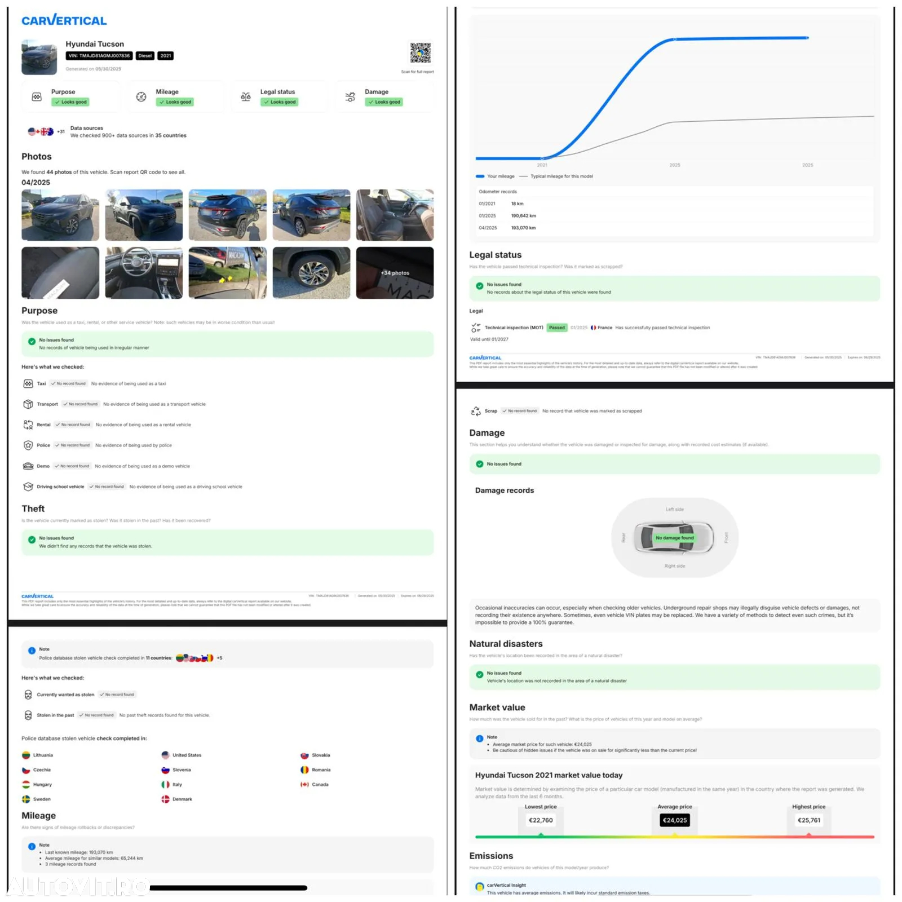Click the France flag near MOT
This screenshot has height=902, width=902.
593,328
